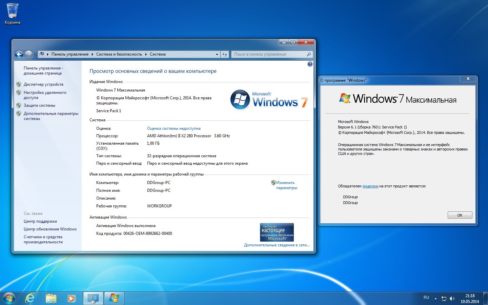Click 'WORKGROUP' value text
The image size is (488, 305).
click(159, 206)
